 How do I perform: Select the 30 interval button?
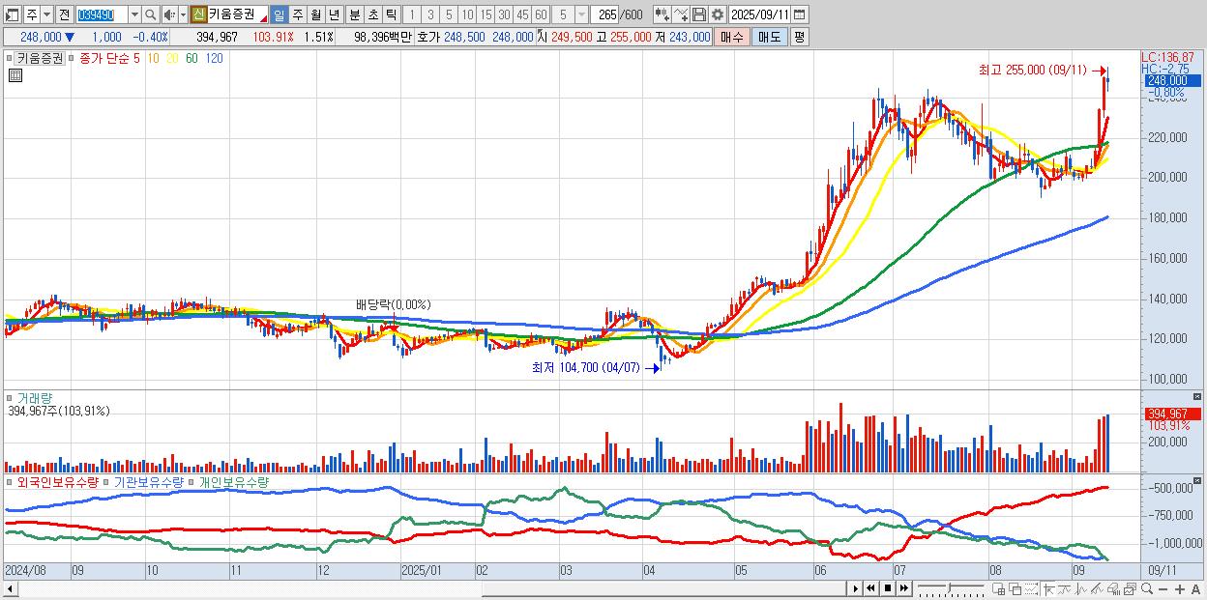click(504, 14)
